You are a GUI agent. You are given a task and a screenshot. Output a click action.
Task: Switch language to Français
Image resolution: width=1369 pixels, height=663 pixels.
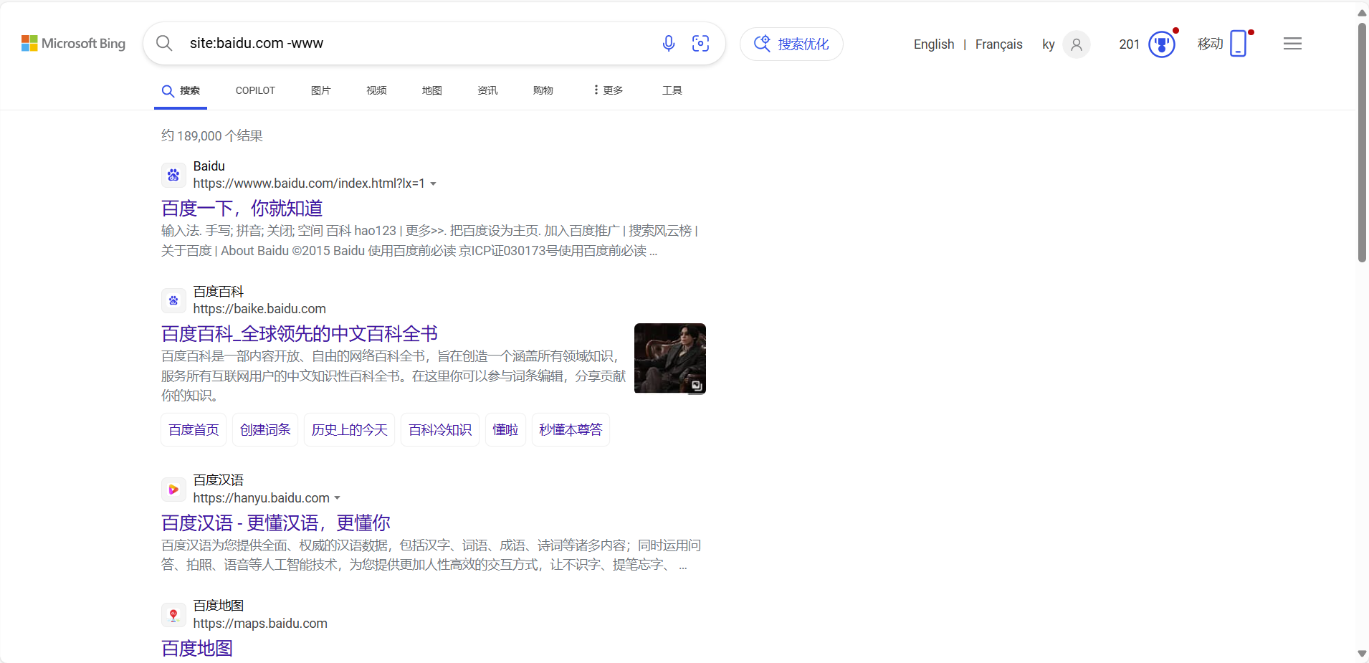(x=998, y=44)
